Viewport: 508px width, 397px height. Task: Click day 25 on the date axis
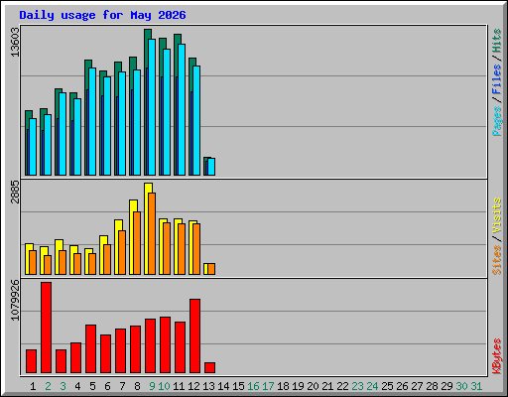(x=387, y=386)
